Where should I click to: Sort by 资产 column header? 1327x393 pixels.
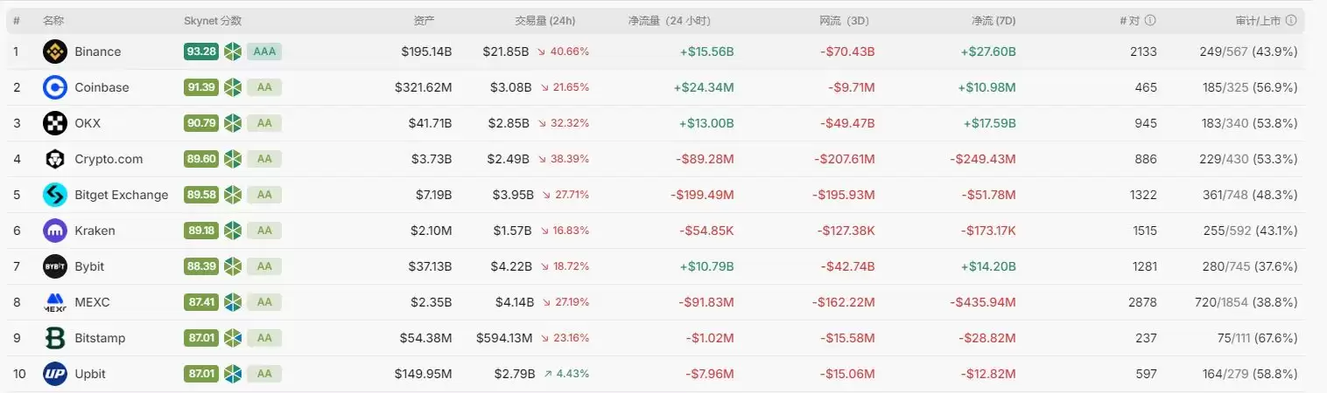pos(424,20)
